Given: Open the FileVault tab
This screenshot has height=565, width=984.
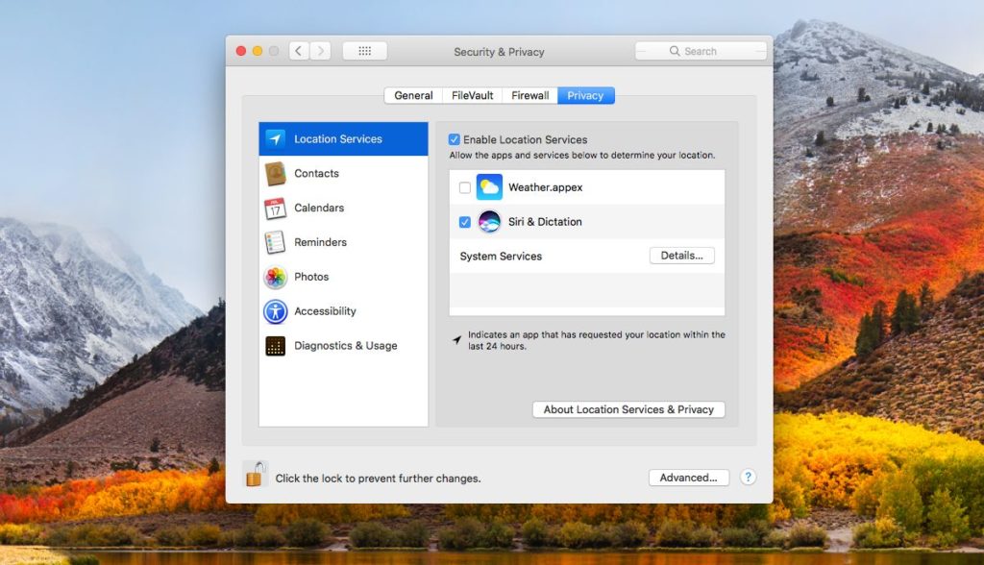Looking at the screenshot, I should coord(471,95).
